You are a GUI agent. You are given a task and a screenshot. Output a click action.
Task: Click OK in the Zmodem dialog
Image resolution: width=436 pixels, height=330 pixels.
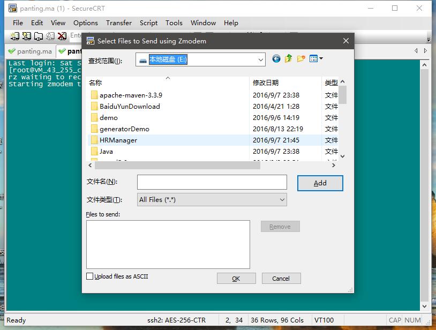click(236, 279)
